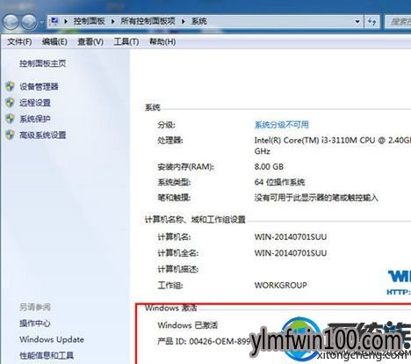Select 系统 in the address breadcrumb

click(x=199, y=21)
